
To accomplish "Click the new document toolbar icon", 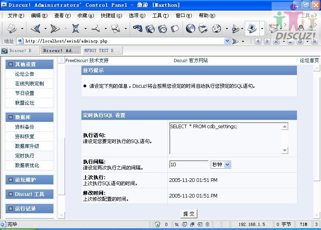I will [x=12, y=28].
